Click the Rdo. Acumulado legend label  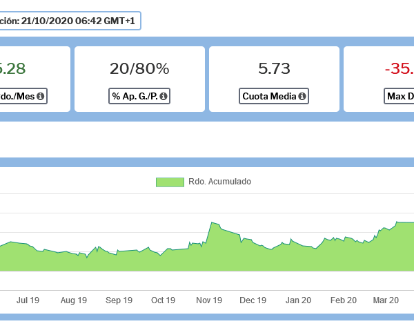click(219, 182)
